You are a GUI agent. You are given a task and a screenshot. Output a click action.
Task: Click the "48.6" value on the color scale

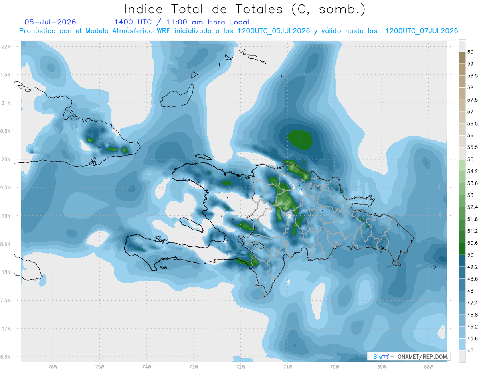tap(473, 279)
